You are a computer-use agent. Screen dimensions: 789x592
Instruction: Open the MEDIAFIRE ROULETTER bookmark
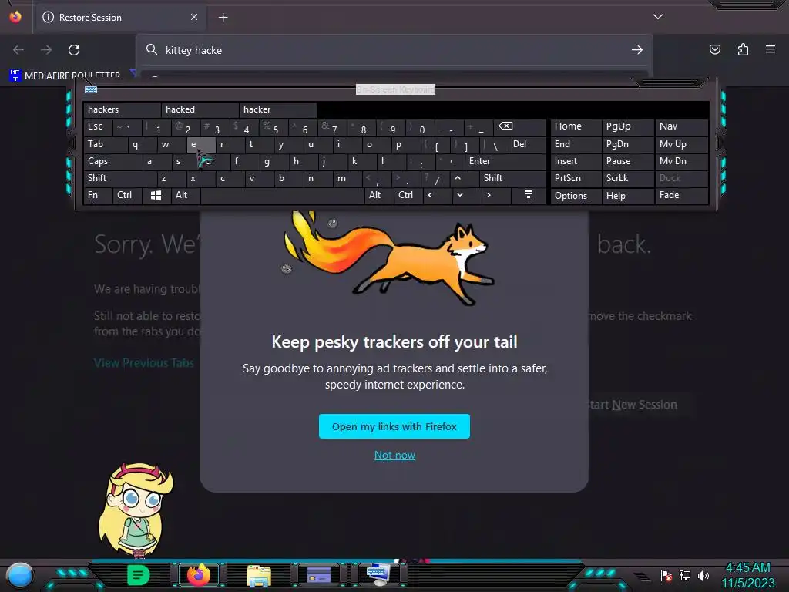point(65,76)
